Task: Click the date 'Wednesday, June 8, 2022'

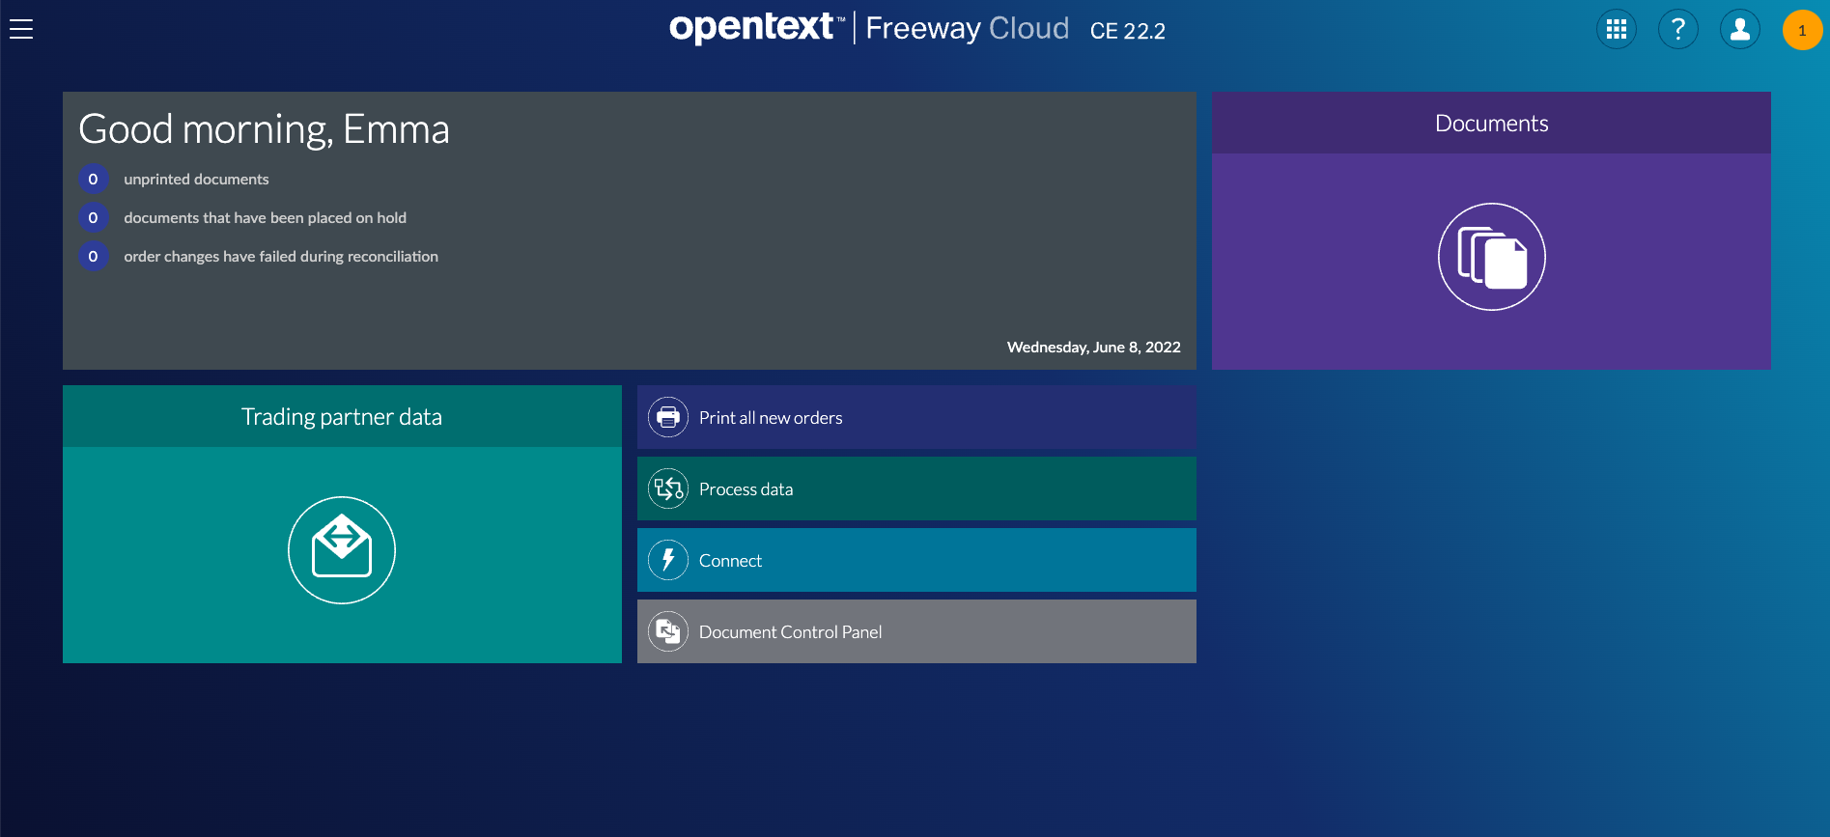Action: pos(1093,348)
